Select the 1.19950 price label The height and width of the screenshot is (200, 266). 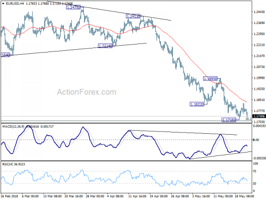pos(210,79)
